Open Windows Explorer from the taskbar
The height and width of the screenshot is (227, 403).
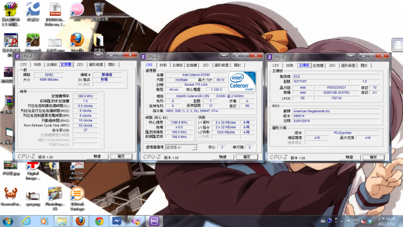pyautogui.click(x=62, y=221)
